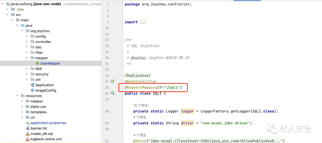Click the util package folder icon
Viewport: 322px width, 143px height.
pyautogui.click(x=32, y=80)
